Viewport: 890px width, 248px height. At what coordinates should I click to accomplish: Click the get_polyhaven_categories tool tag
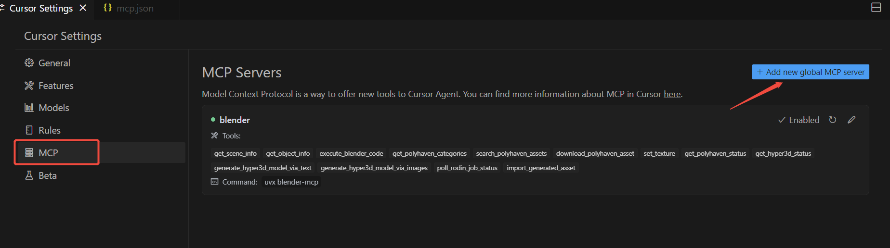click(430, 153)
